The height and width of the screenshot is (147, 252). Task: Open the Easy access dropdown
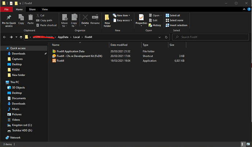click(x=122, y=20)
